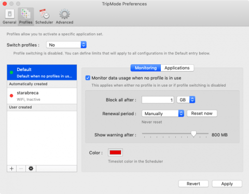Viewport: 249px width, 194px height.
Task: Open the red timeslot color well
Action: [x=115, y=153]
